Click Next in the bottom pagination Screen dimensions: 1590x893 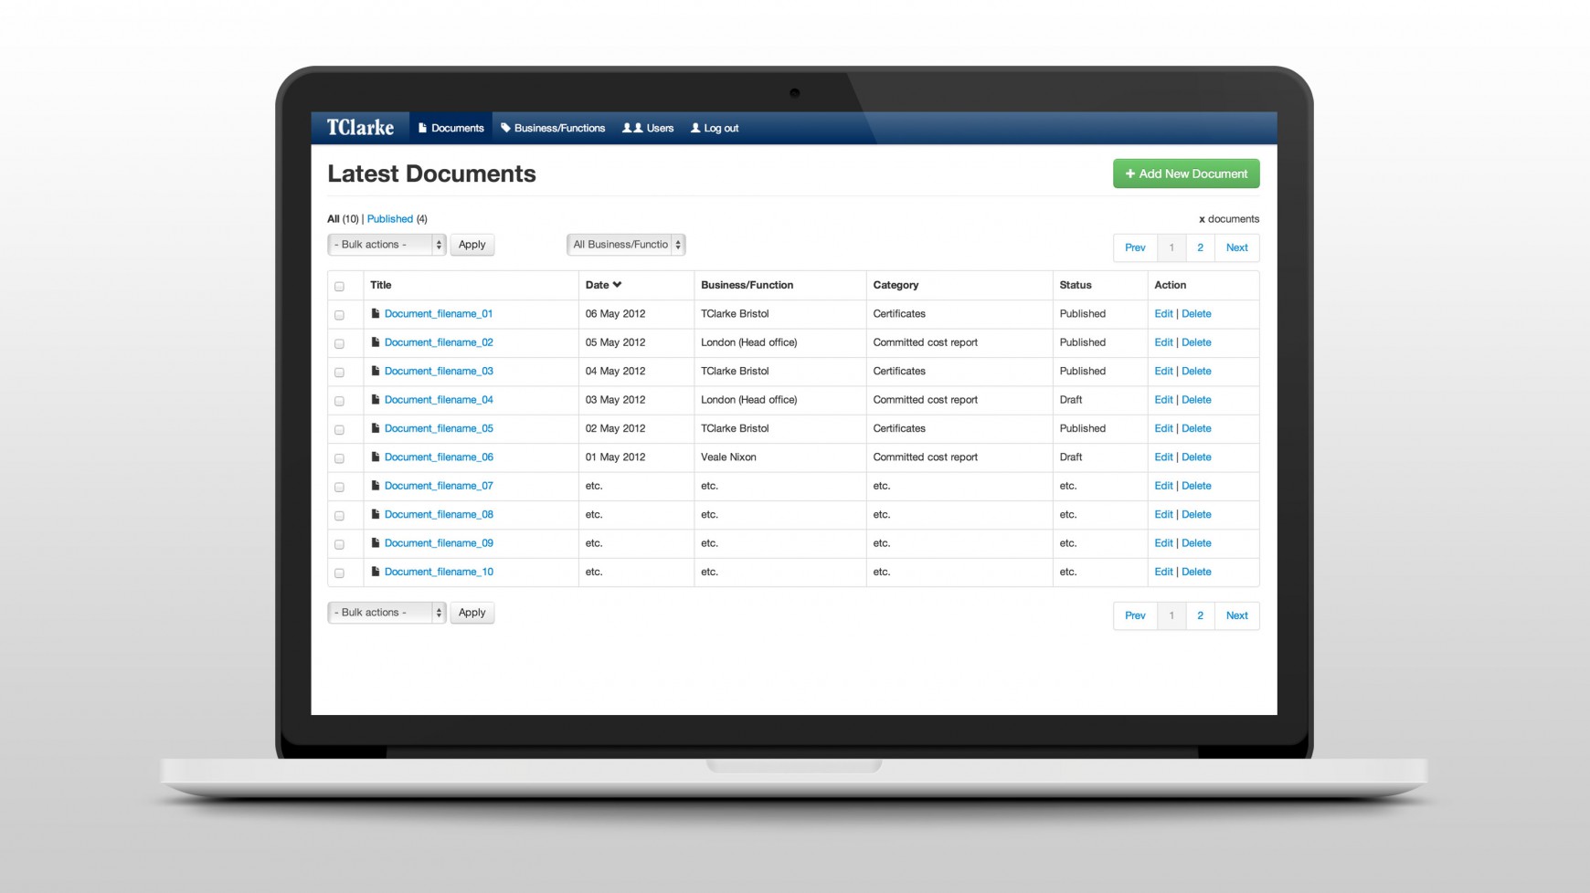(1236, 615)
